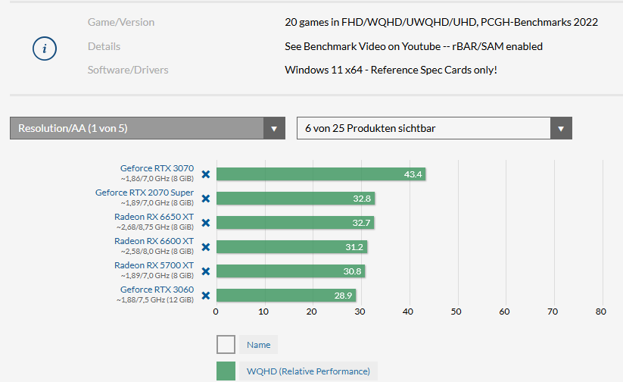Click the axis value 50
Screen dimensions: 623x382
point(456,312)
